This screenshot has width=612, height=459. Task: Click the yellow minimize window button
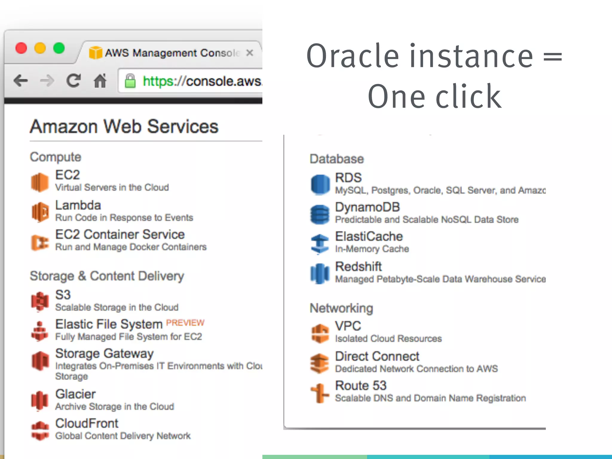40,48
